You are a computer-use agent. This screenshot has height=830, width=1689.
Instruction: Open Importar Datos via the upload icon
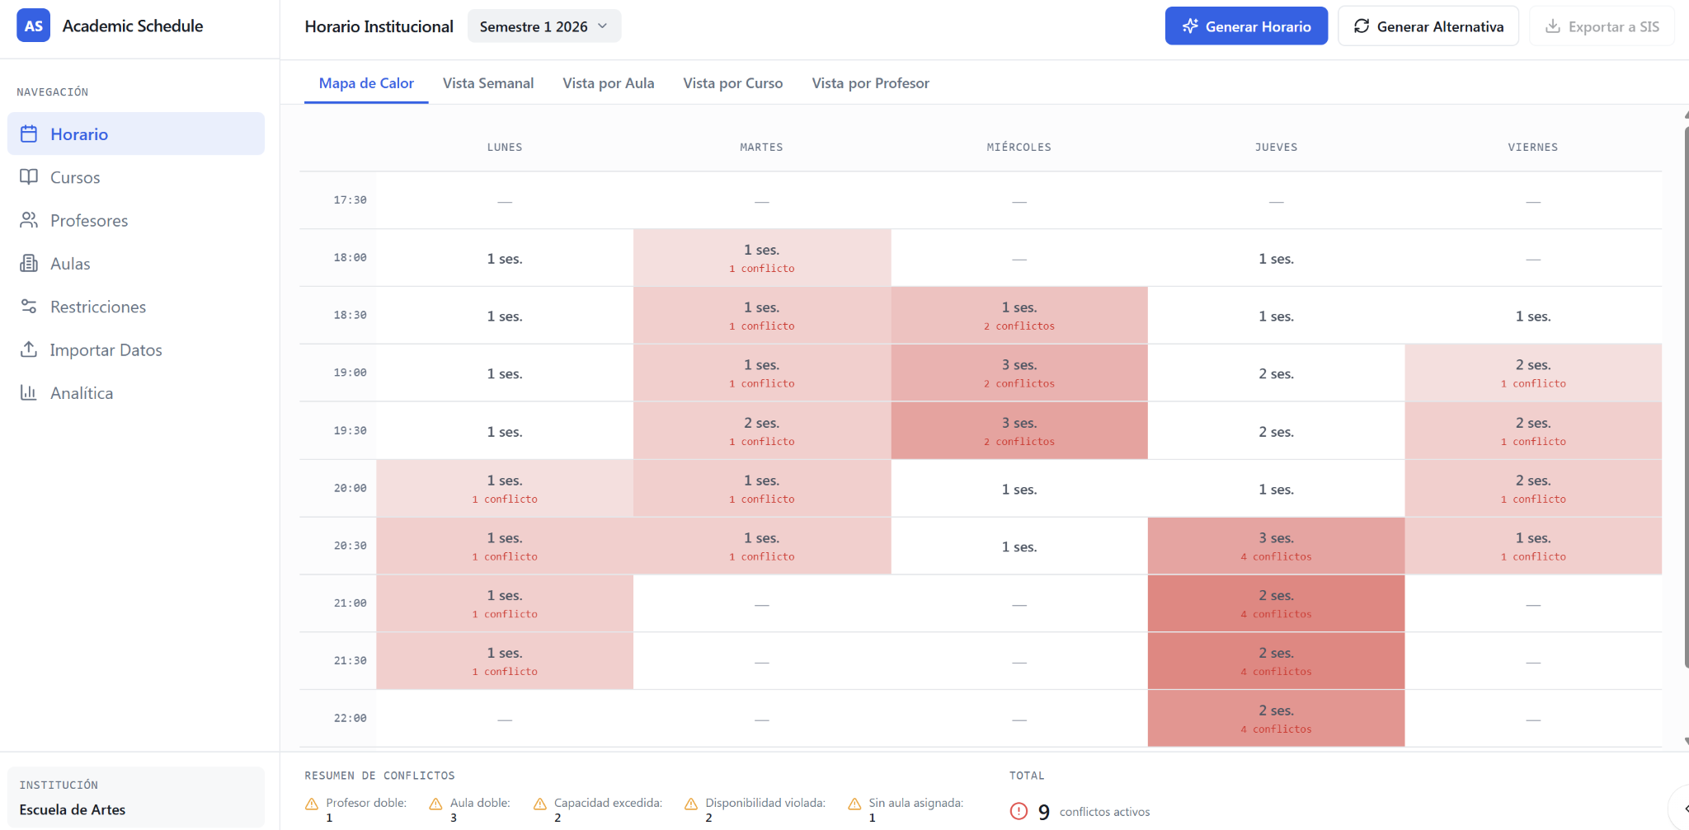[29, 349]
